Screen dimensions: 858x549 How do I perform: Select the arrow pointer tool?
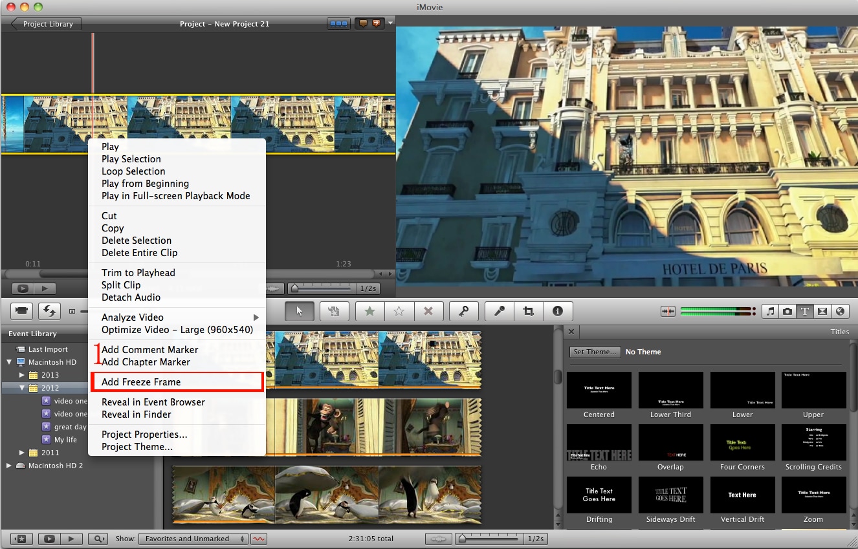pos(299,311)
